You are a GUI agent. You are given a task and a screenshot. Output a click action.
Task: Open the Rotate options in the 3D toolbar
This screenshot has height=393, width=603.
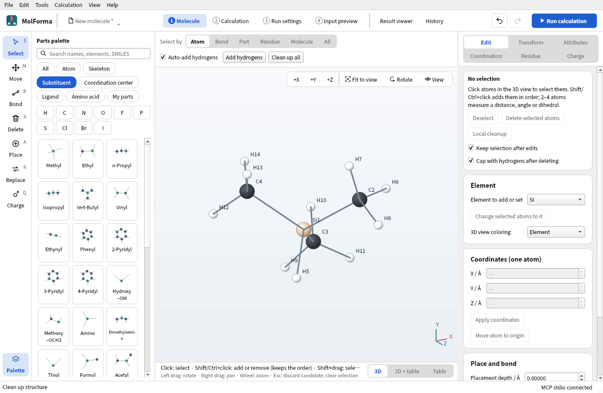401,79
